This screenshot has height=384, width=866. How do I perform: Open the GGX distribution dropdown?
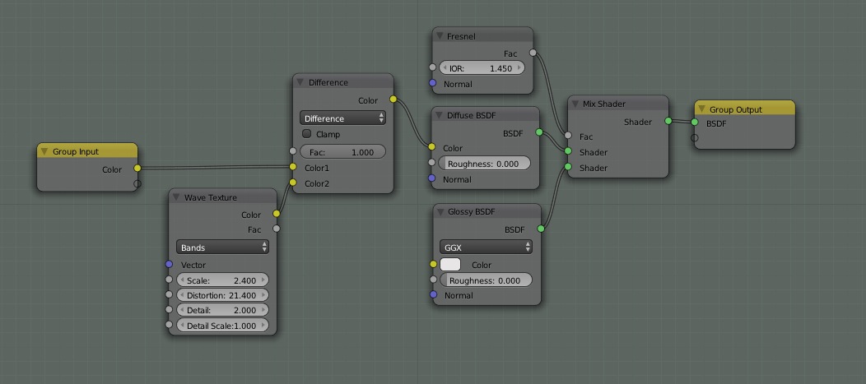pyautogui.click(x=486, y=248)
